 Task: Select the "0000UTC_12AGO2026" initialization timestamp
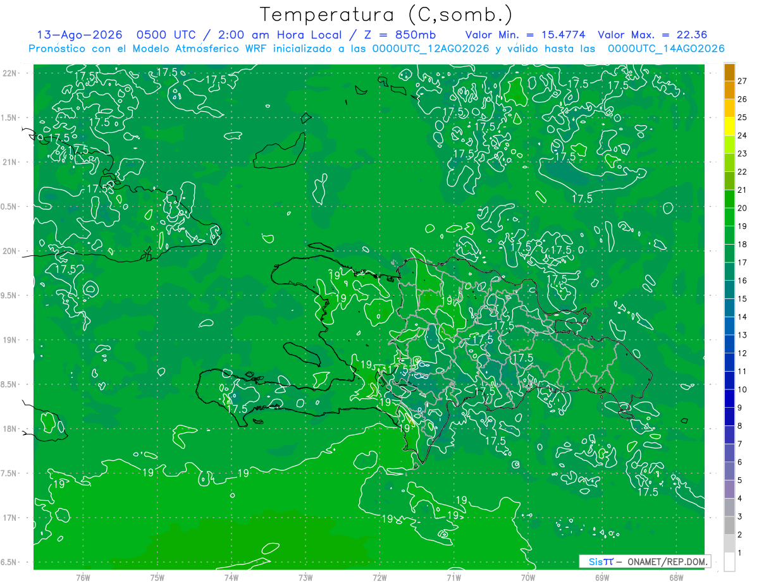click(x=431, y=49)
